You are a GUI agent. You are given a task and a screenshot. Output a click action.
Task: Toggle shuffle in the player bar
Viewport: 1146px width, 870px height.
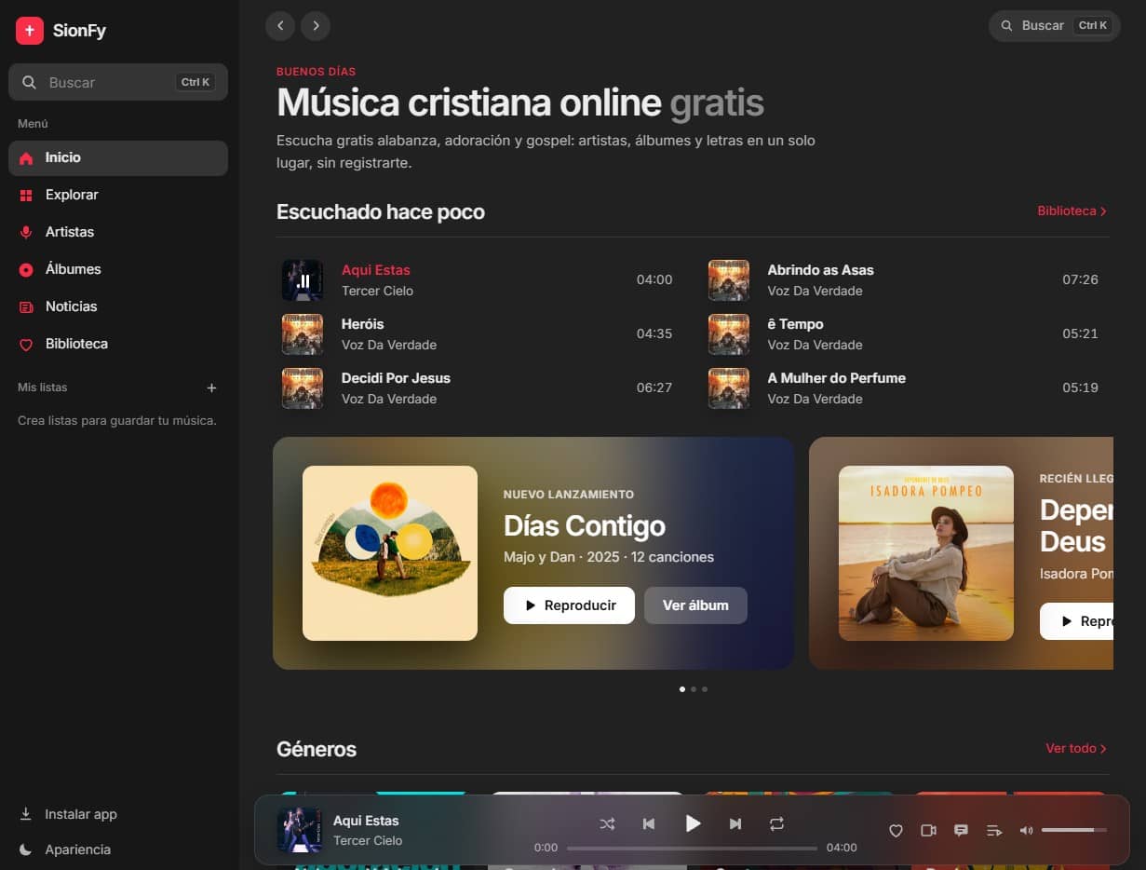click(x=608, y=824)
